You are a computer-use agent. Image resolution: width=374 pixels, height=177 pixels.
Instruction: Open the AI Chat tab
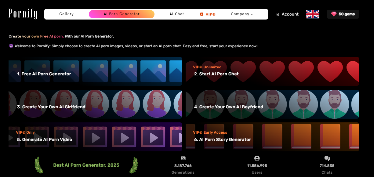coord(177,14)
